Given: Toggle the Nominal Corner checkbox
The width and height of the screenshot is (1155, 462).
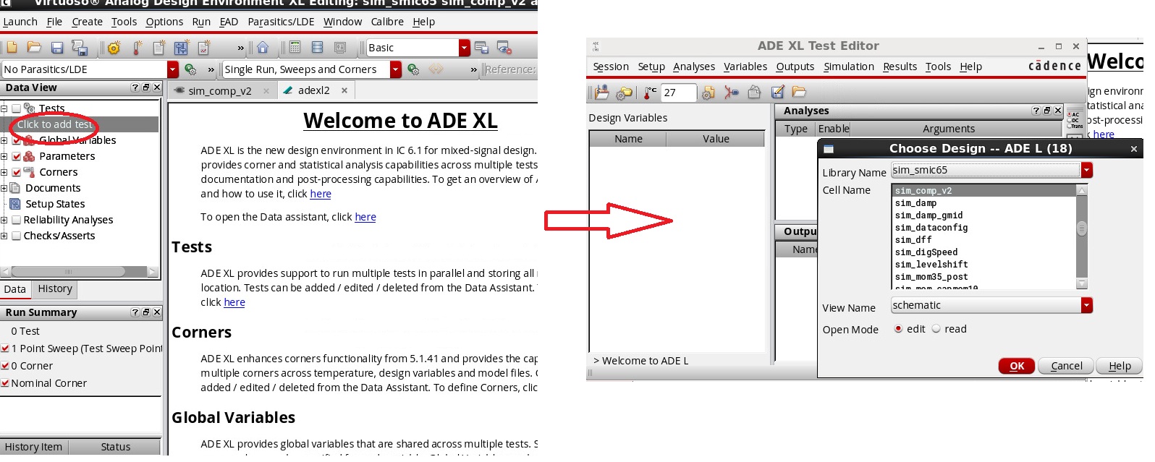Looking at the screenshot, I should [x=5, y=383].
